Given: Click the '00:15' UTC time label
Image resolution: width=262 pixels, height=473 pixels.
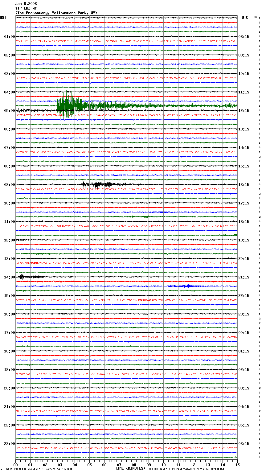Looking at the screenshot, I should (x=244, y=333).
